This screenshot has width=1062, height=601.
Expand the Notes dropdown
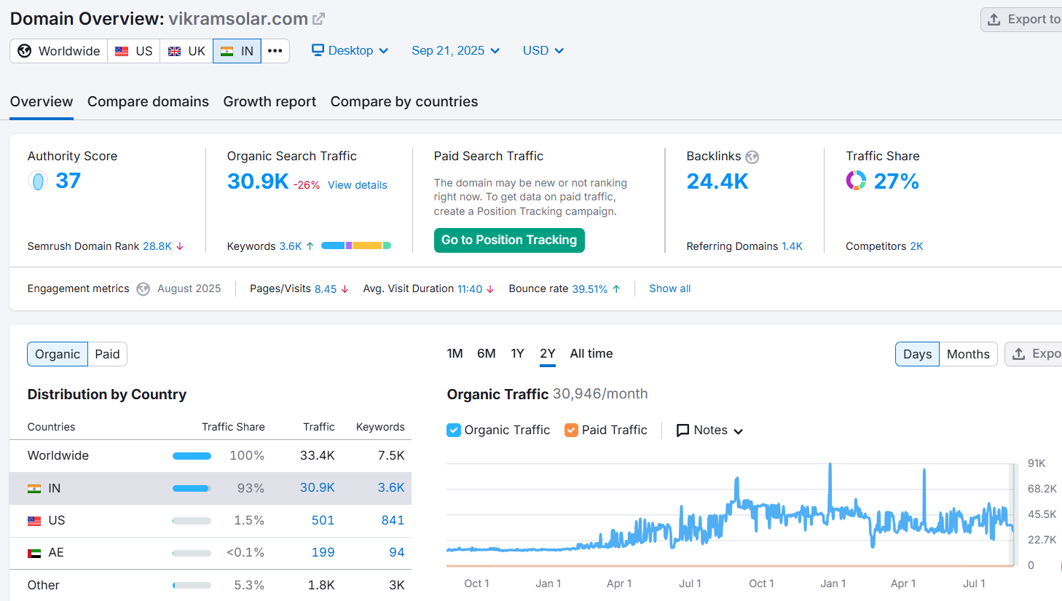pos(709,430)
